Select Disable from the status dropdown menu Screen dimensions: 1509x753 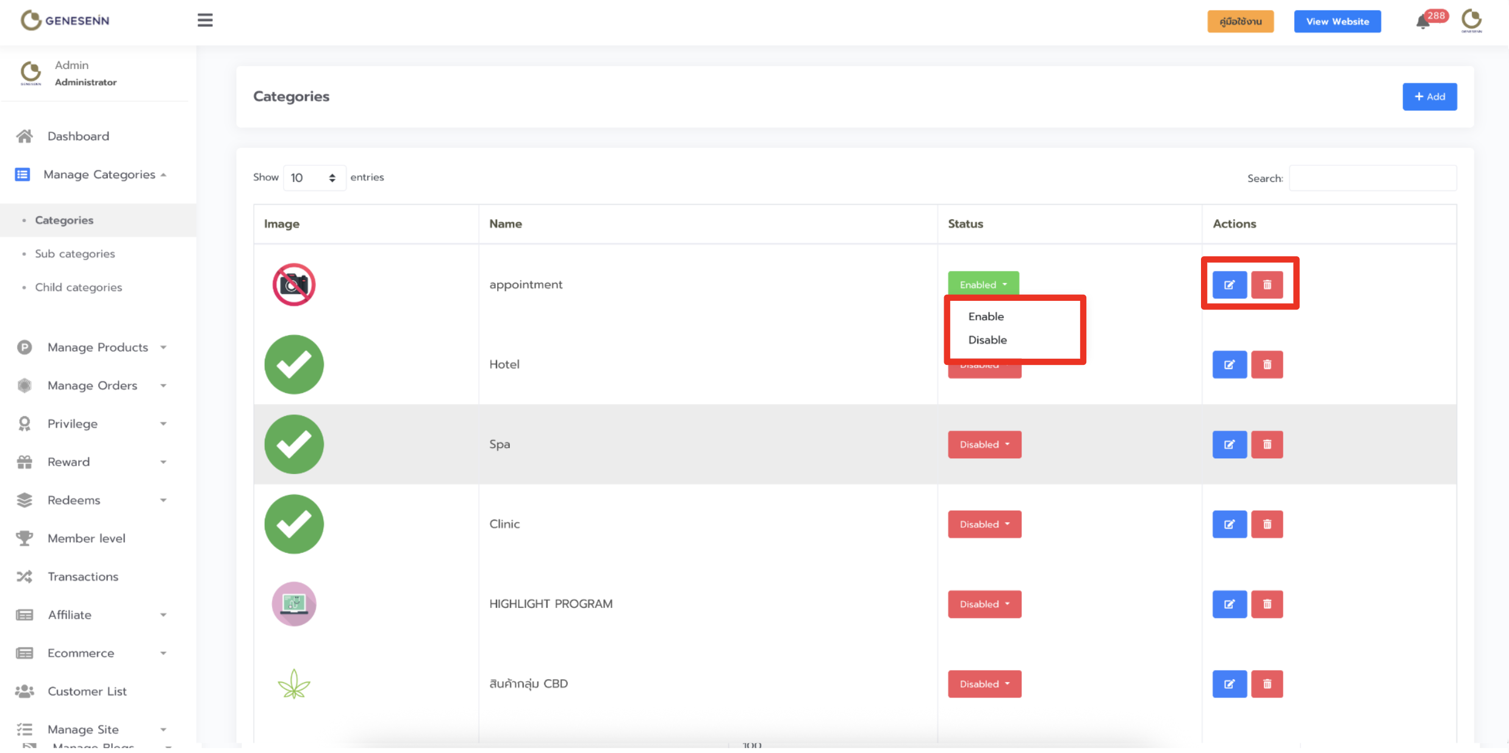pos(987,340)
